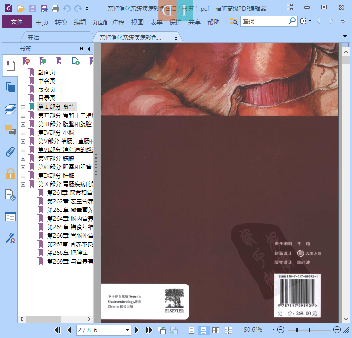Click the add new bookmark icon
The image size is (352, 338).
[42, 61]
